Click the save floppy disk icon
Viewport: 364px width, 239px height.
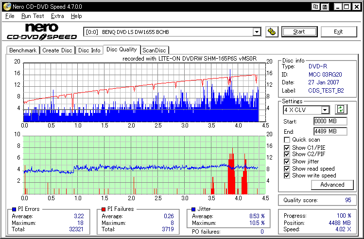tap(324, 6)
